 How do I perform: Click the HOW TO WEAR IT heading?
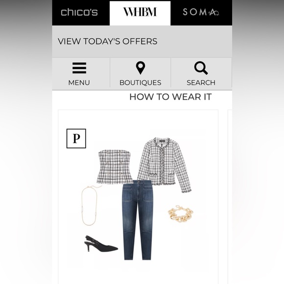(170, 97)
